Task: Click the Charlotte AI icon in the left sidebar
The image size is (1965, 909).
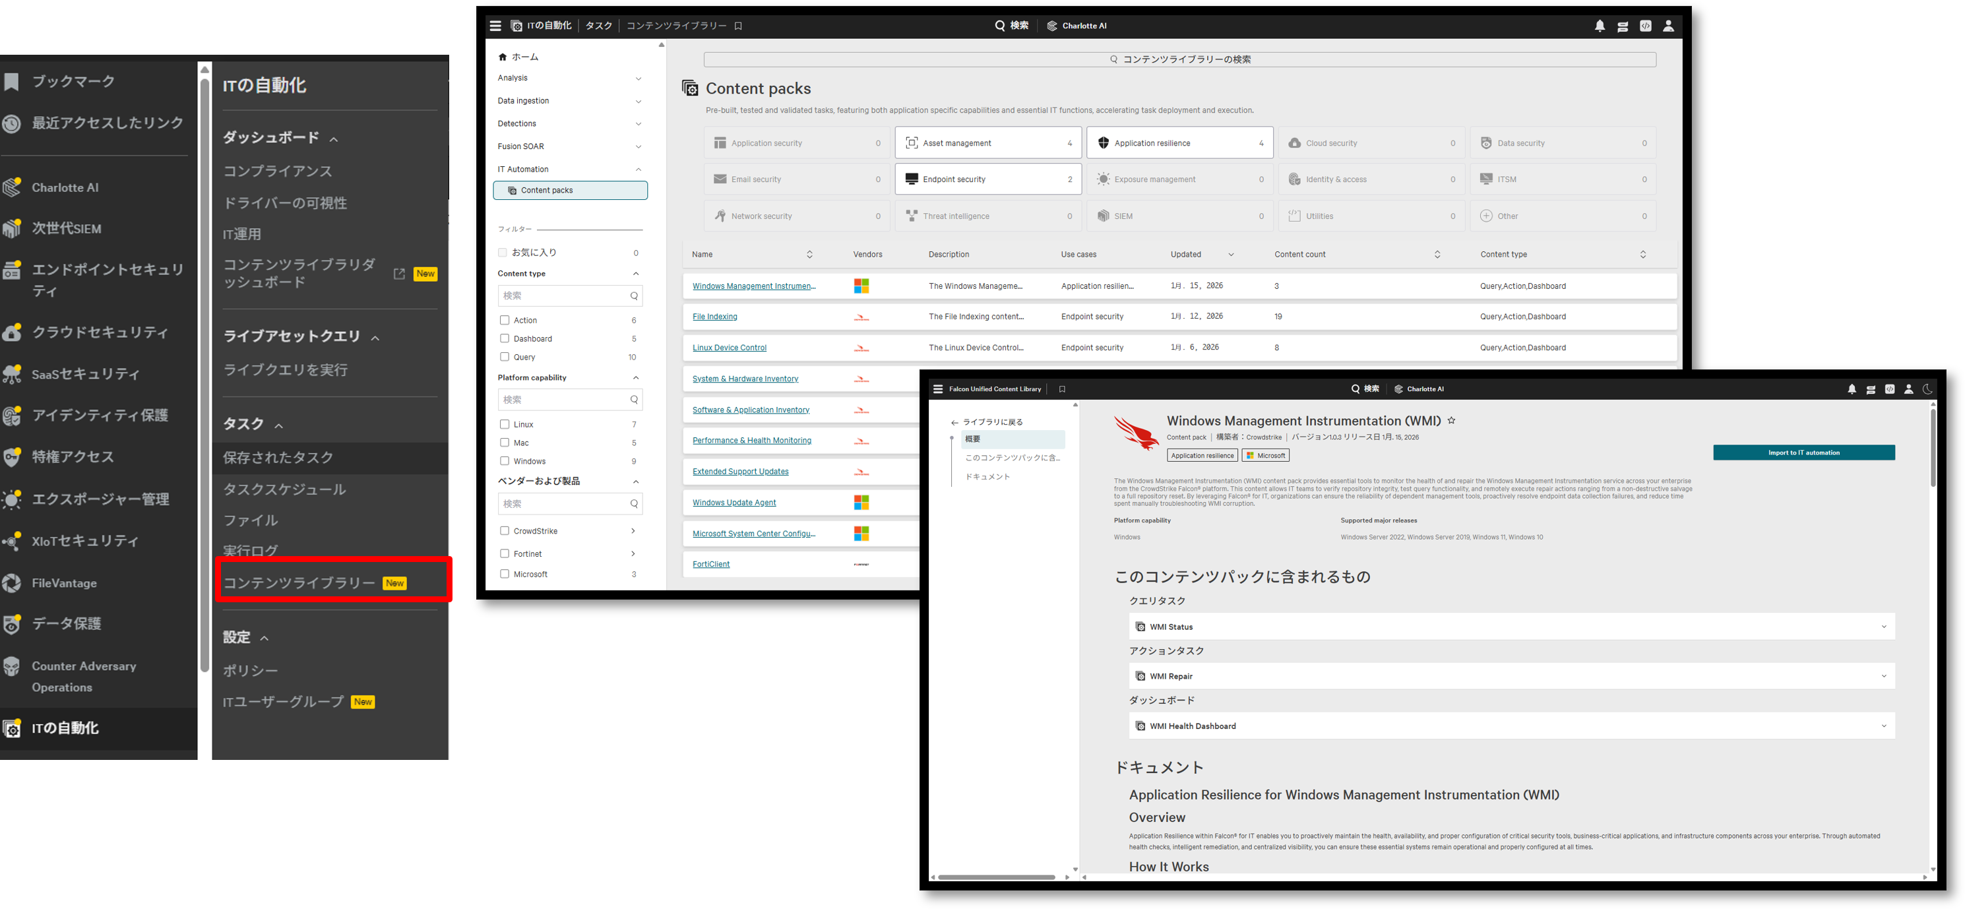Action: 13,187
